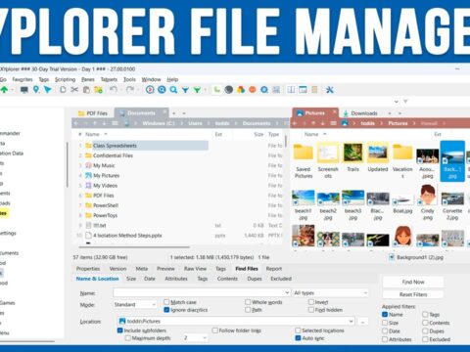Click the multicolored circles color filter icon
Viewport: 470px width, 352px height.
(x=241, y=90)
